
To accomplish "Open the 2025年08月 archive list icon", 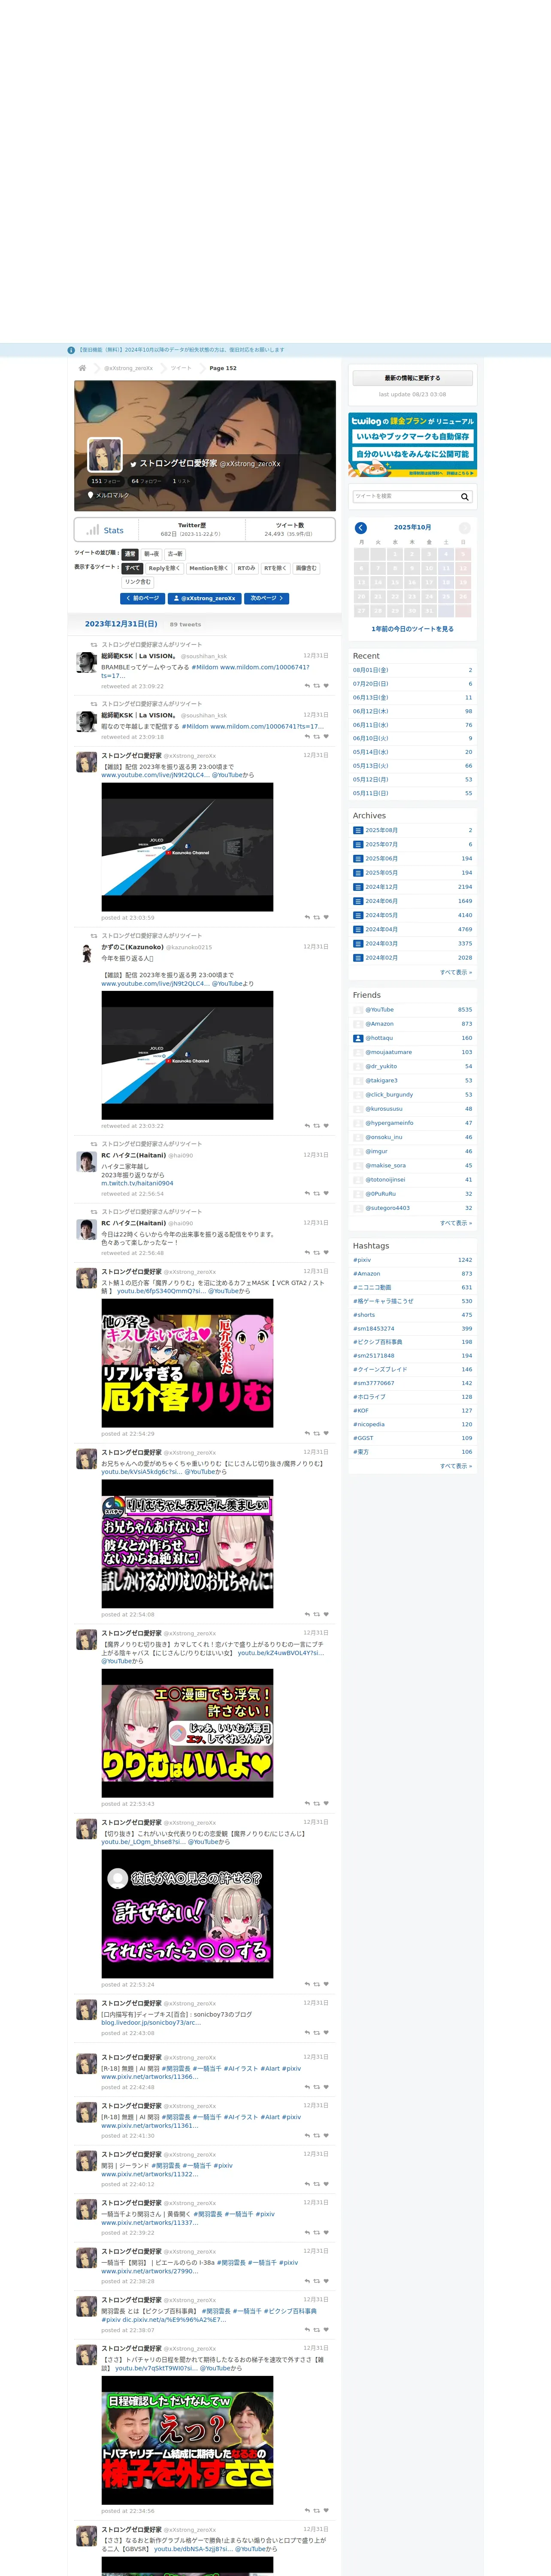I will 358,830.
